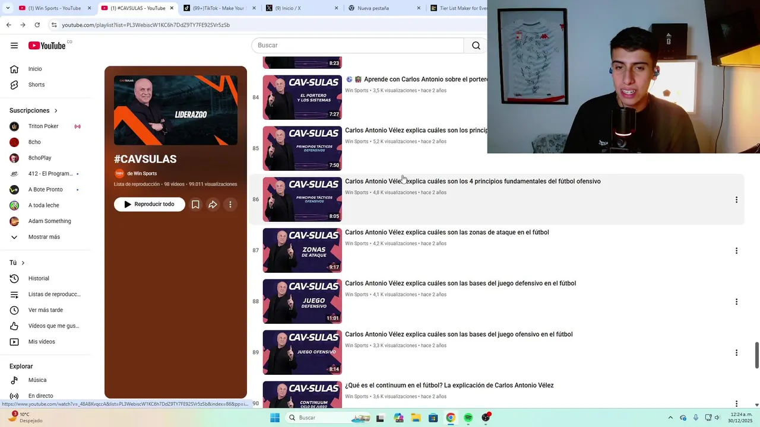Open video titled 4 principios fundamentales del fútbol ofensivo
Image resolution: width=760 pixels, height=427 pixels.
point(473,181)
